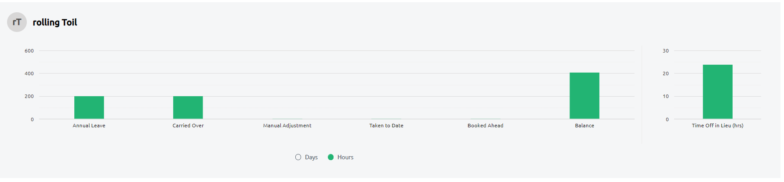Click the Manual Adjustment axis label

pyautogui.click(x=287, y=126)
